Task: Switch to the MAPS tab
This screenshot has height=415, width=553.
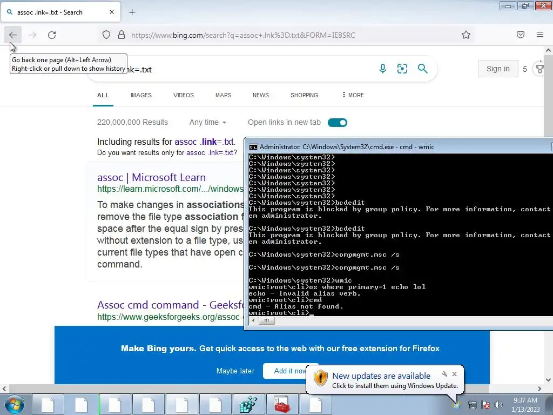Action: coord(223,95)
